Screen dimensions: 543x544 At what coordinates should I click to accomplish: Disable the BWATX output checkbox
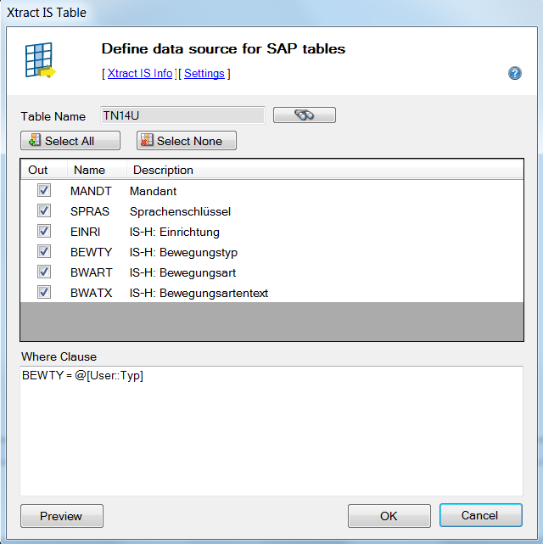pos(44,292)
